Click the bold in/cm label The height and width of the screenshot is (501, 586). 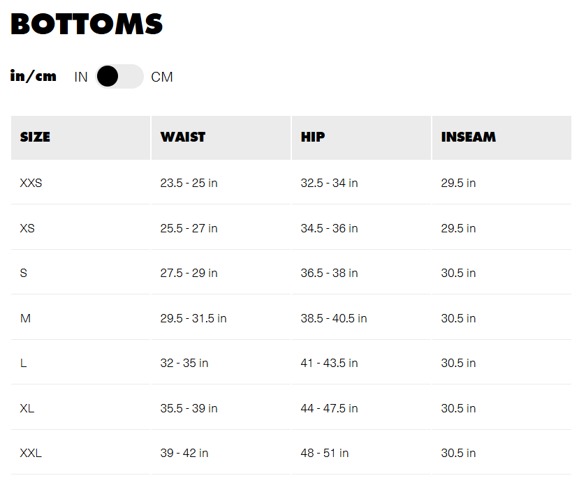(34, 76)
